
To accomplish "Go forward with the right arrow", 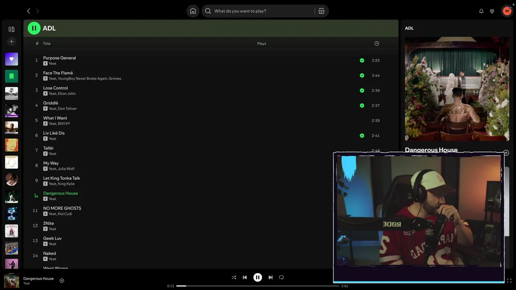I will (37, 11).
